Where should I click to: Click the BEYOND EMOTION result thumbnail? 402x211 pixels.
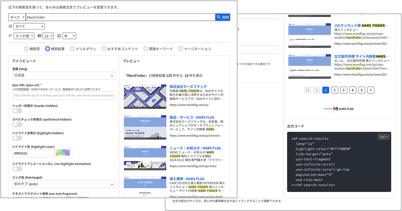pyautogui.click(x=145, y=96)
